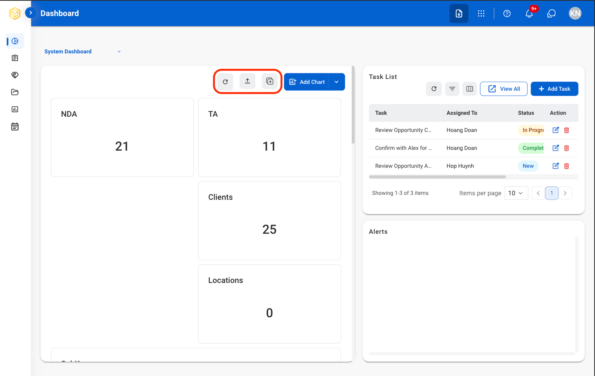Open the help question mark icon
Image resolution: width=595 pixels, height=376 pixels.
[x=507, y=13]
